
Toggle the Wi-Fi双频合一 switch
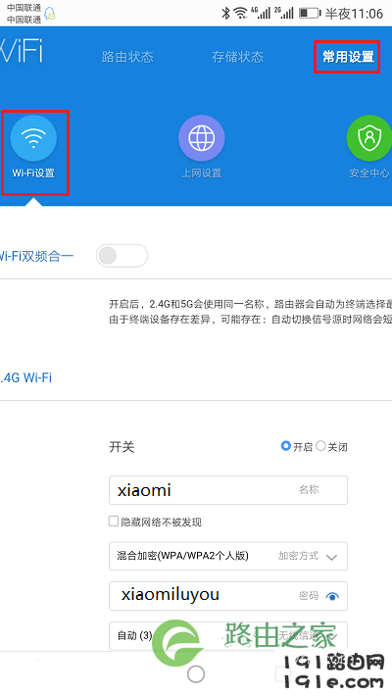(122, 256)
